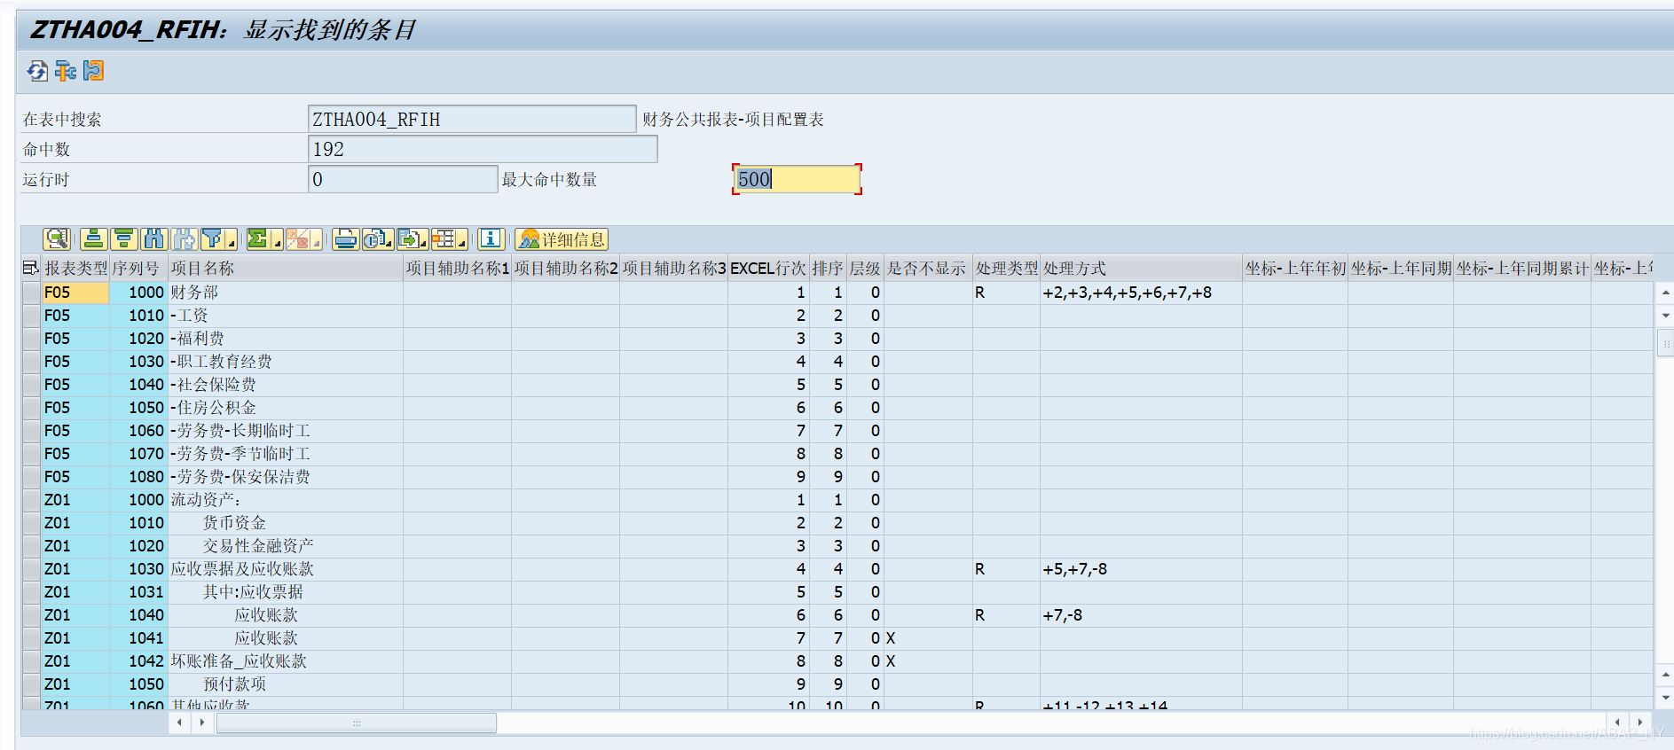Click the horizontal scrollbar thumb

357,723
